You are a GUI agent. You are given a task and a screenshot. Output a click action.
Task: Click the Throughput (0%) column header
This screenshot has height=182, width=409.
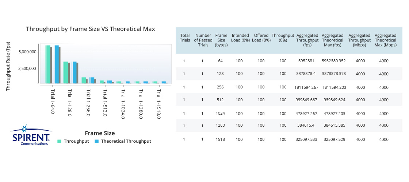click(x=283, y=38)
